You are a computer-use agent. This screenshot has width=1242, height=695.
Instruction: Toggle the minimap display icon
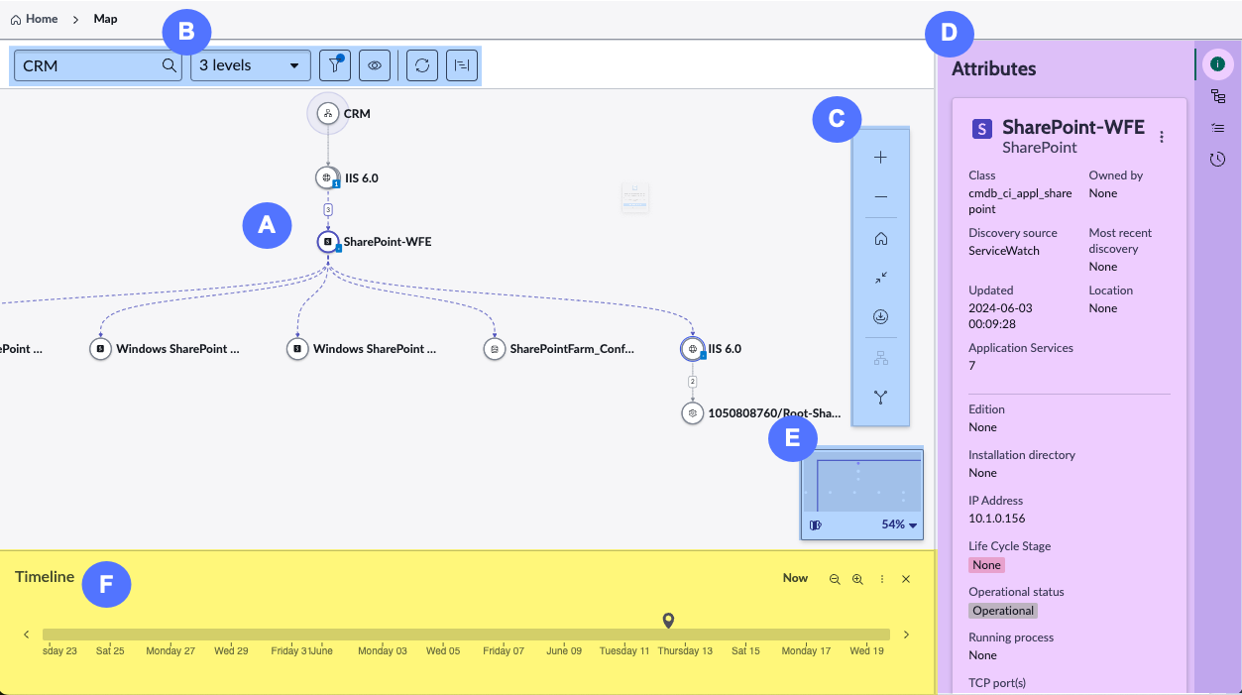point(816,524)
